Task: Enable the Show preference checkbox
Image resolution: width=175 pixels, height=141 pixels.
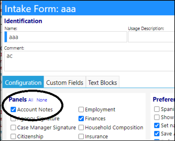Action: pyautogui.click(x=157, y=117)
